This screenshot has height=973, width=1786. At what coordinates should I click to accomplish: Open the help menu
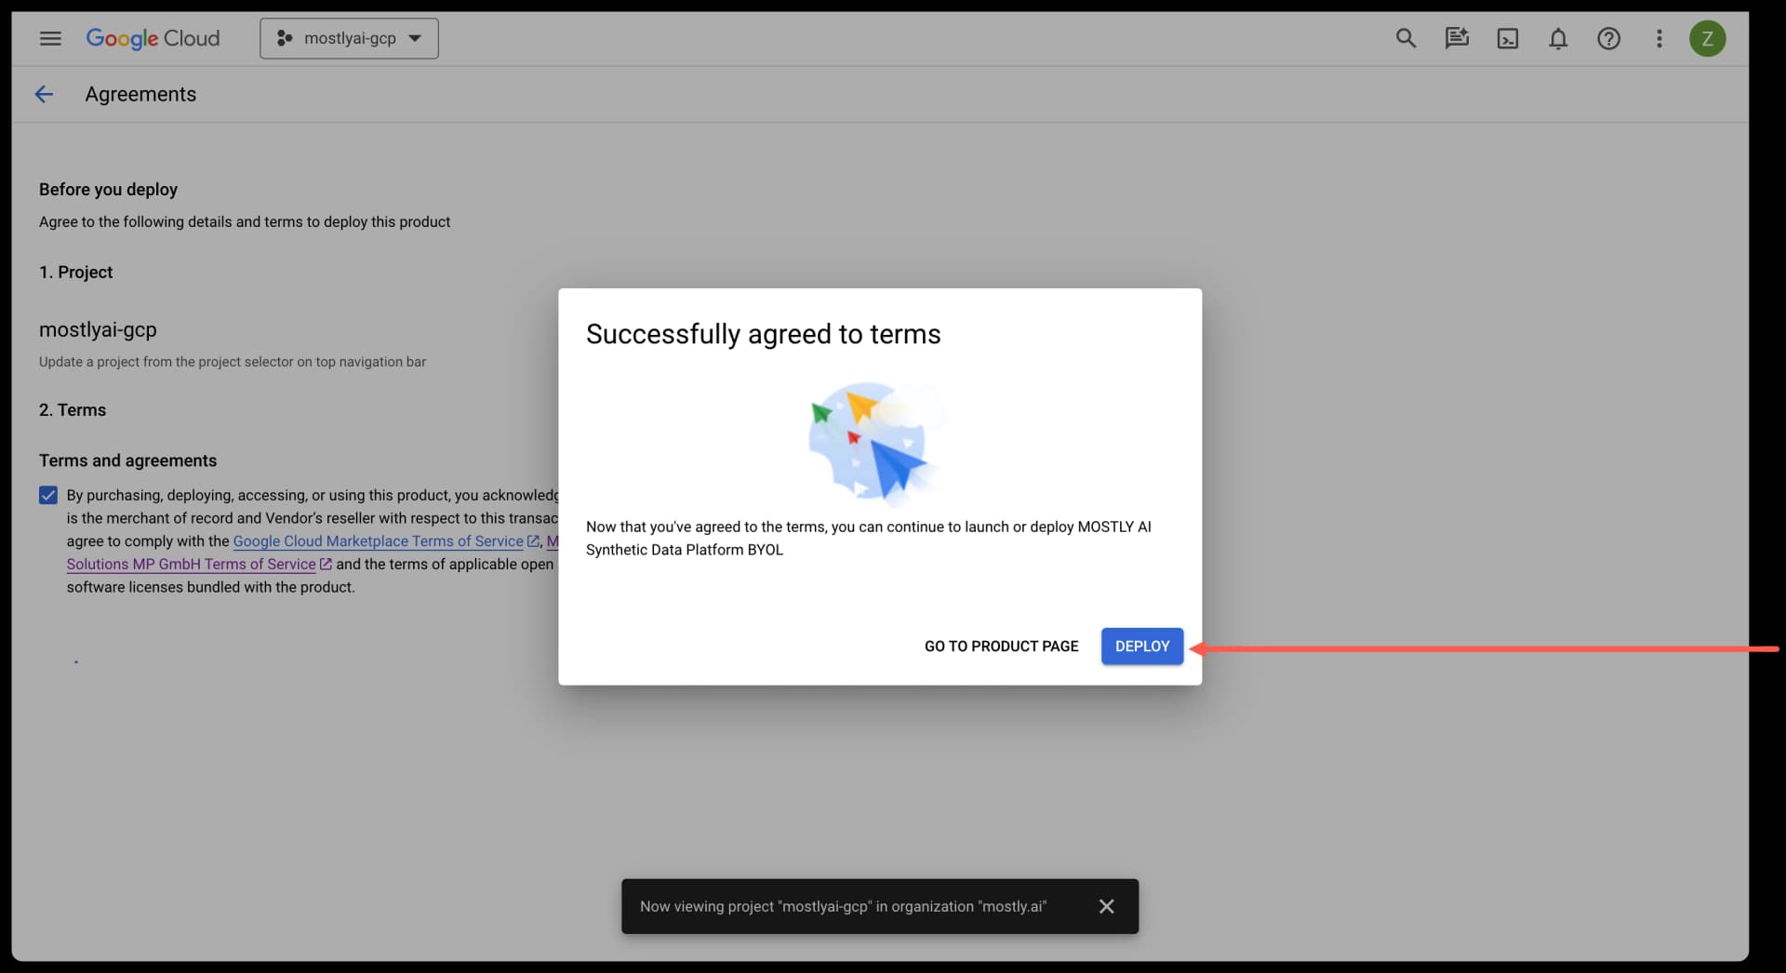pyautogui.click(x=1609, y=38)
